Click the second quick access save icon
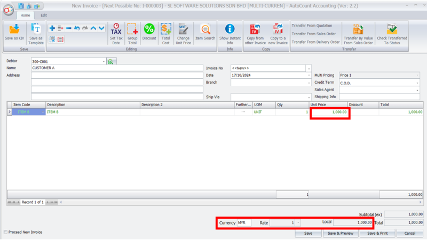The width and height of the screenshot is (427, 240). [x=29, y=6]
